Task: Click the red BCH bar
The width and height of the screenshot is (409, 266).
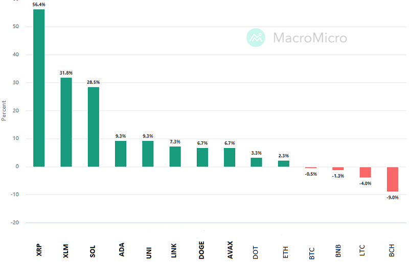Action: click(392, 179)
